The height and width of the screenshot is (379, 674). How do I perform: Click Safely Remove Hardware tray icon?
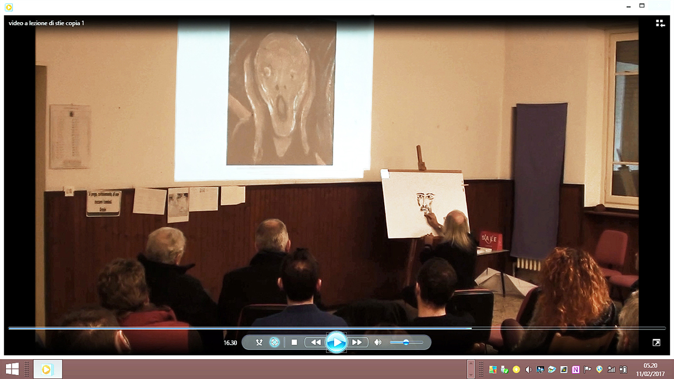[505, 370]
